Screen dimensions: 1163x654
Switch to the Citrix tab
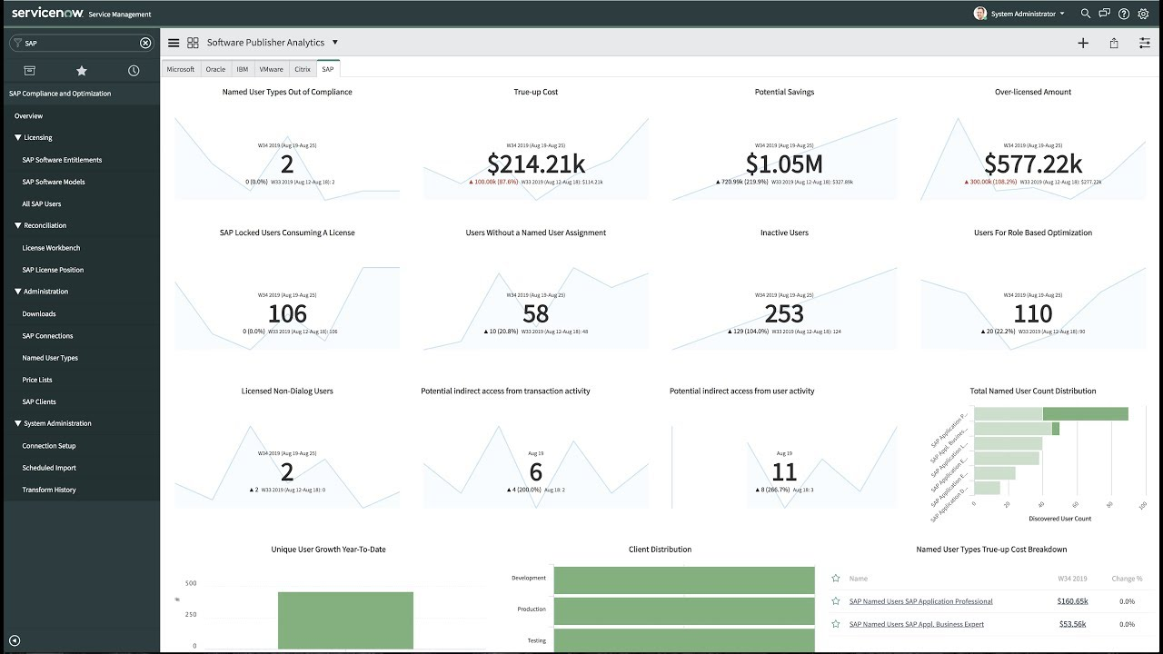click(303, 69)
